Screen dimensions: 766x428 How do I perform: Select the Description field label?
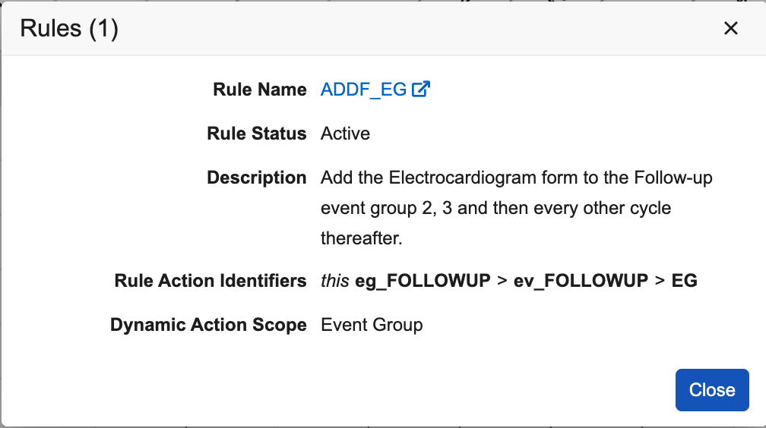coord(256,178)
